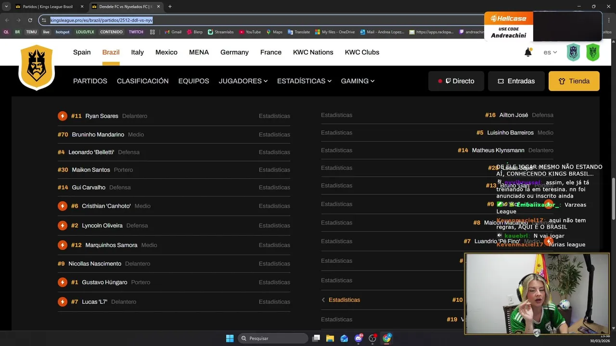Viewport: 616px width, 346px height.
Task: Open a new browser tab
Action: coord(170,7)
